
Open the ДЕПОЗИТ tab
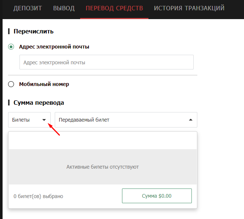[x=28, y=8]
